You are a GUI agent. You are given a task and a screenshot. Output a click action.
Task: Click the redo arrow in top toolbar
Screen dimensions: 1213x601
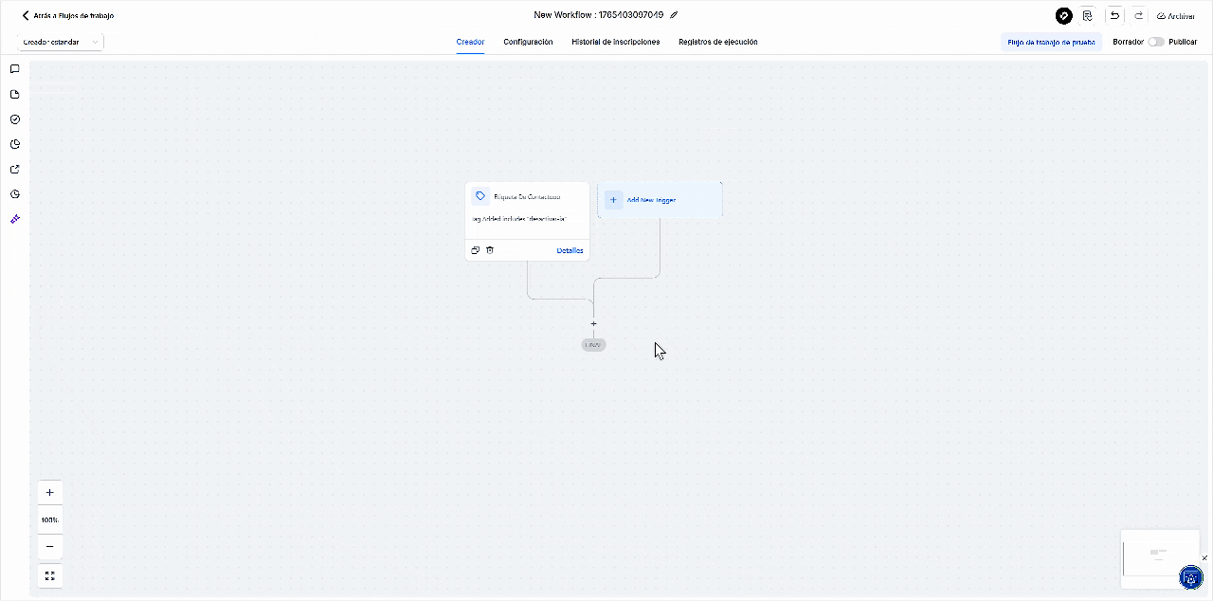click(x=1138, y=15)
